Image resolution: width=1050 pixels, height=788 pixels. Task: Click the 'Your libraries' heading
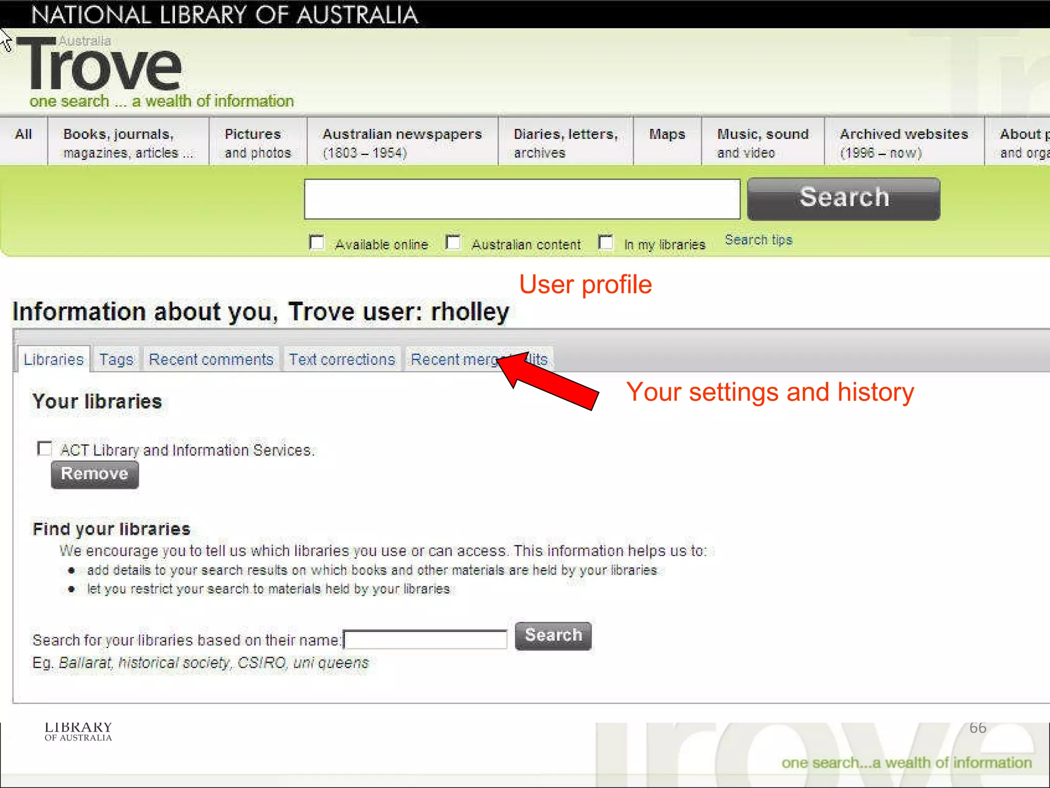[97, 402]
